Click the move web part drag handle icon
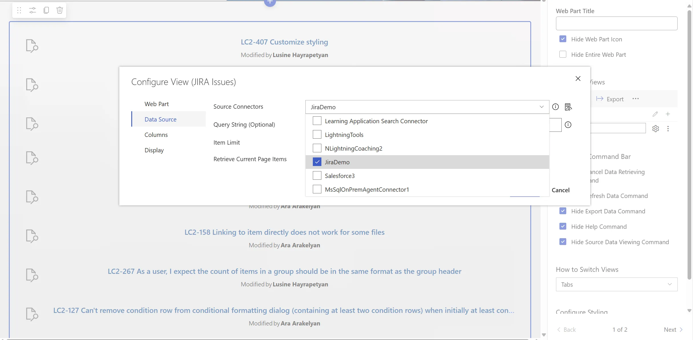Screen dimensions: 693x340 [x=19, y=10]
